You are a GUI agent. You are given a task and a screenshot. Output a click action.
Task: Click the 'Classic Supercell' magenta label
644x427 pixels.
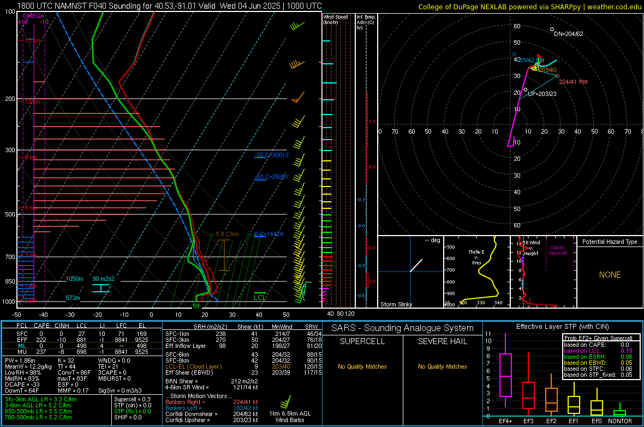557,250
